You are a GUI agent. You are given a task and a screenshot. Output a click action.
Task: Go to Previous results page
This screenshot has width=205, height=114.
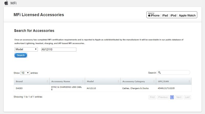pos(163,97)
